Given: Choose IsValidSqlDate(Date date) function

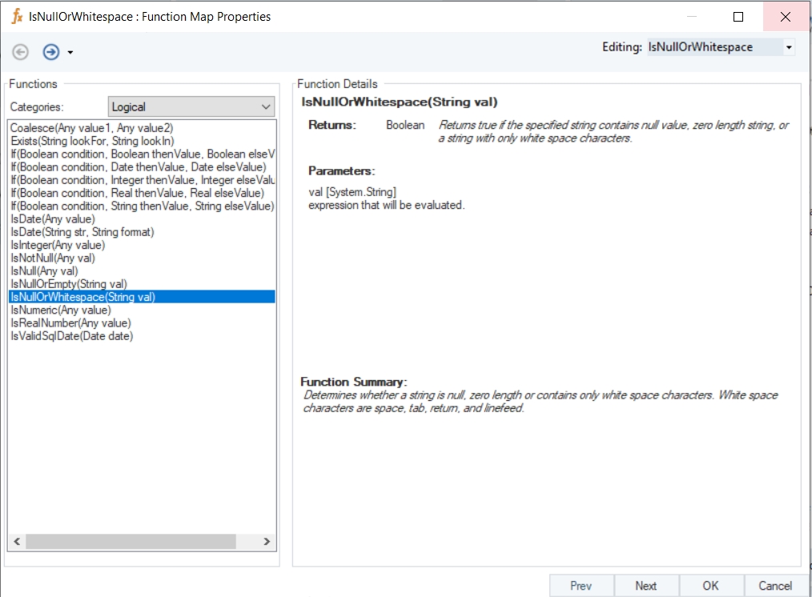Looking at the screenshot, I should [x=72, y=336].
